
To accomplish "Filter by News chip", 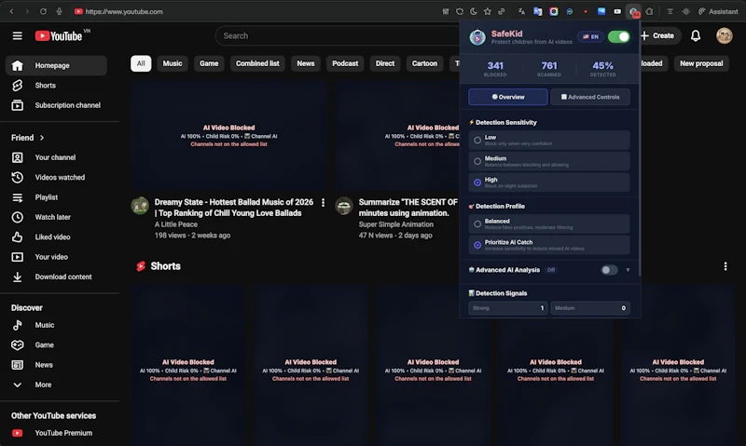I will (306, 63).
